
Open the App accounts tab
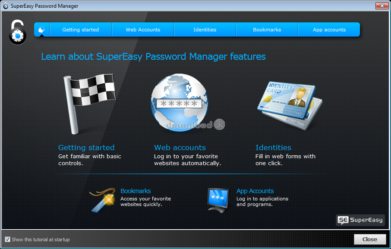click(329, 30)
